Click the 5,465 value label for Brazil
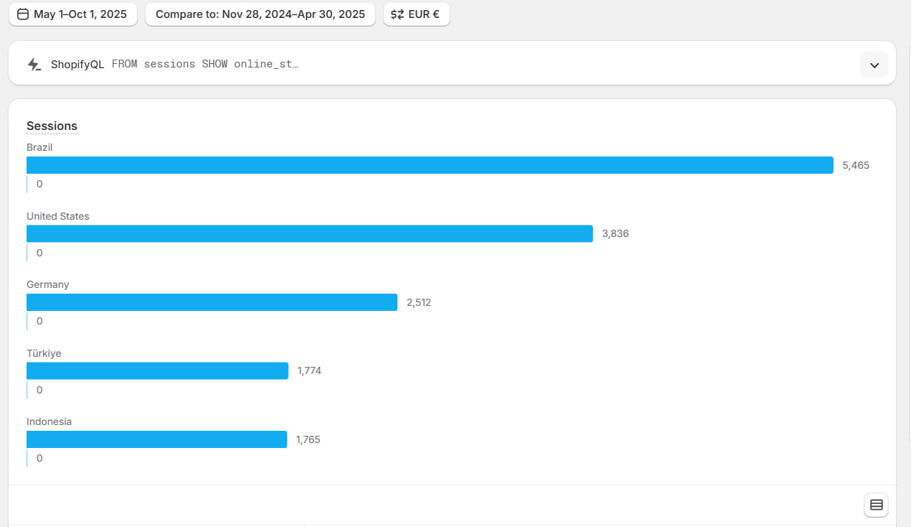The height and width of the screenshot is (527, 911). pos(856,165)
